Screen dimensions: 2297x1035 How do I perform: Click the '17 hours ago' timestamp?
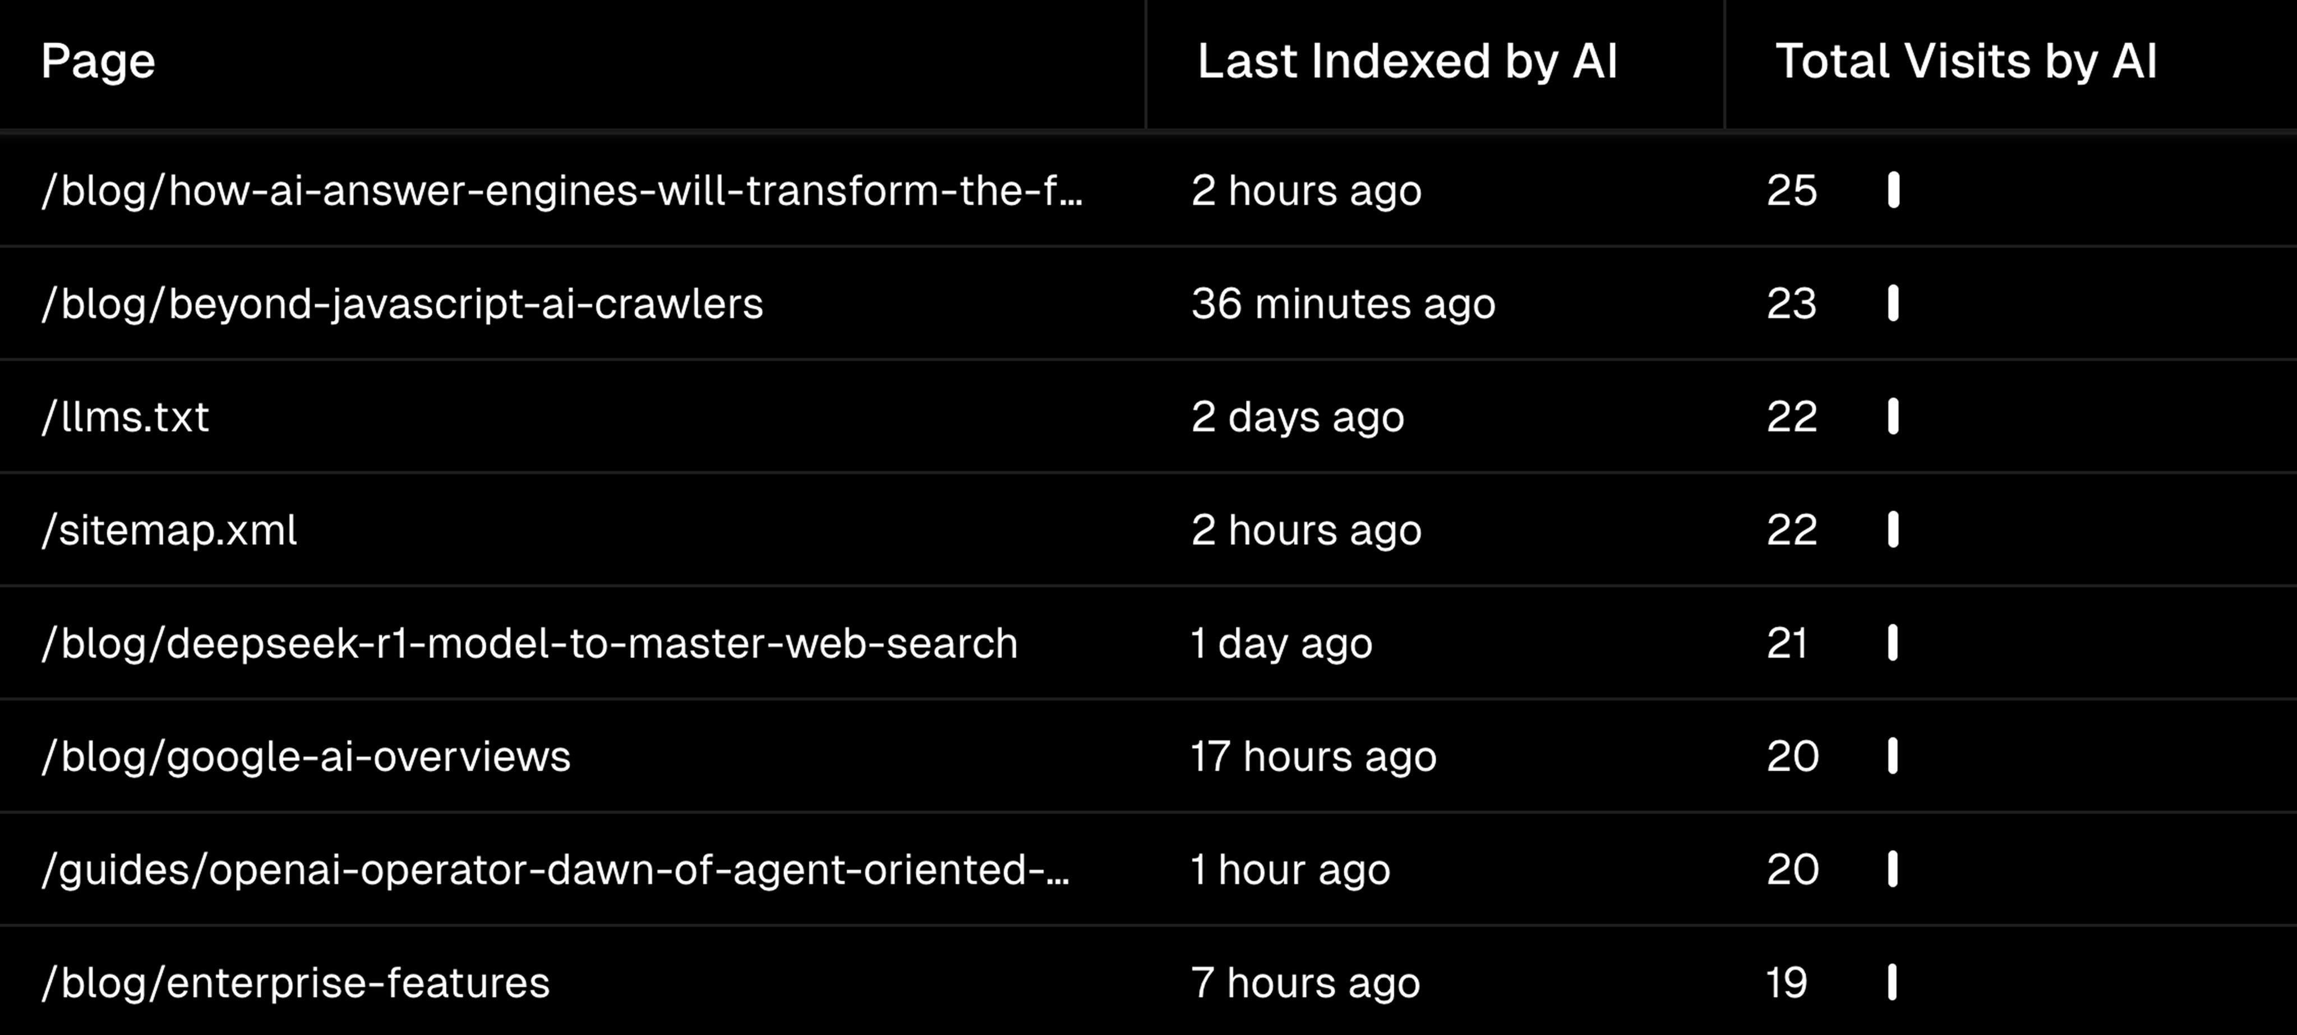1313,757
